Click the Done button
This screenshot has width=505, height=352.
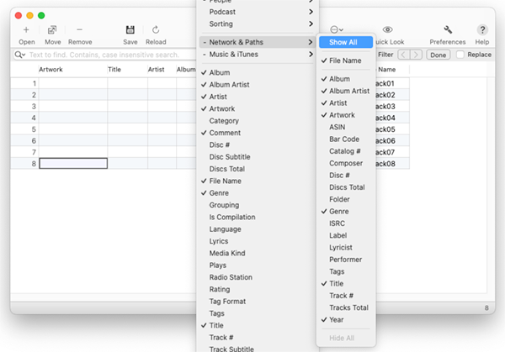click(x=438, y=55)
